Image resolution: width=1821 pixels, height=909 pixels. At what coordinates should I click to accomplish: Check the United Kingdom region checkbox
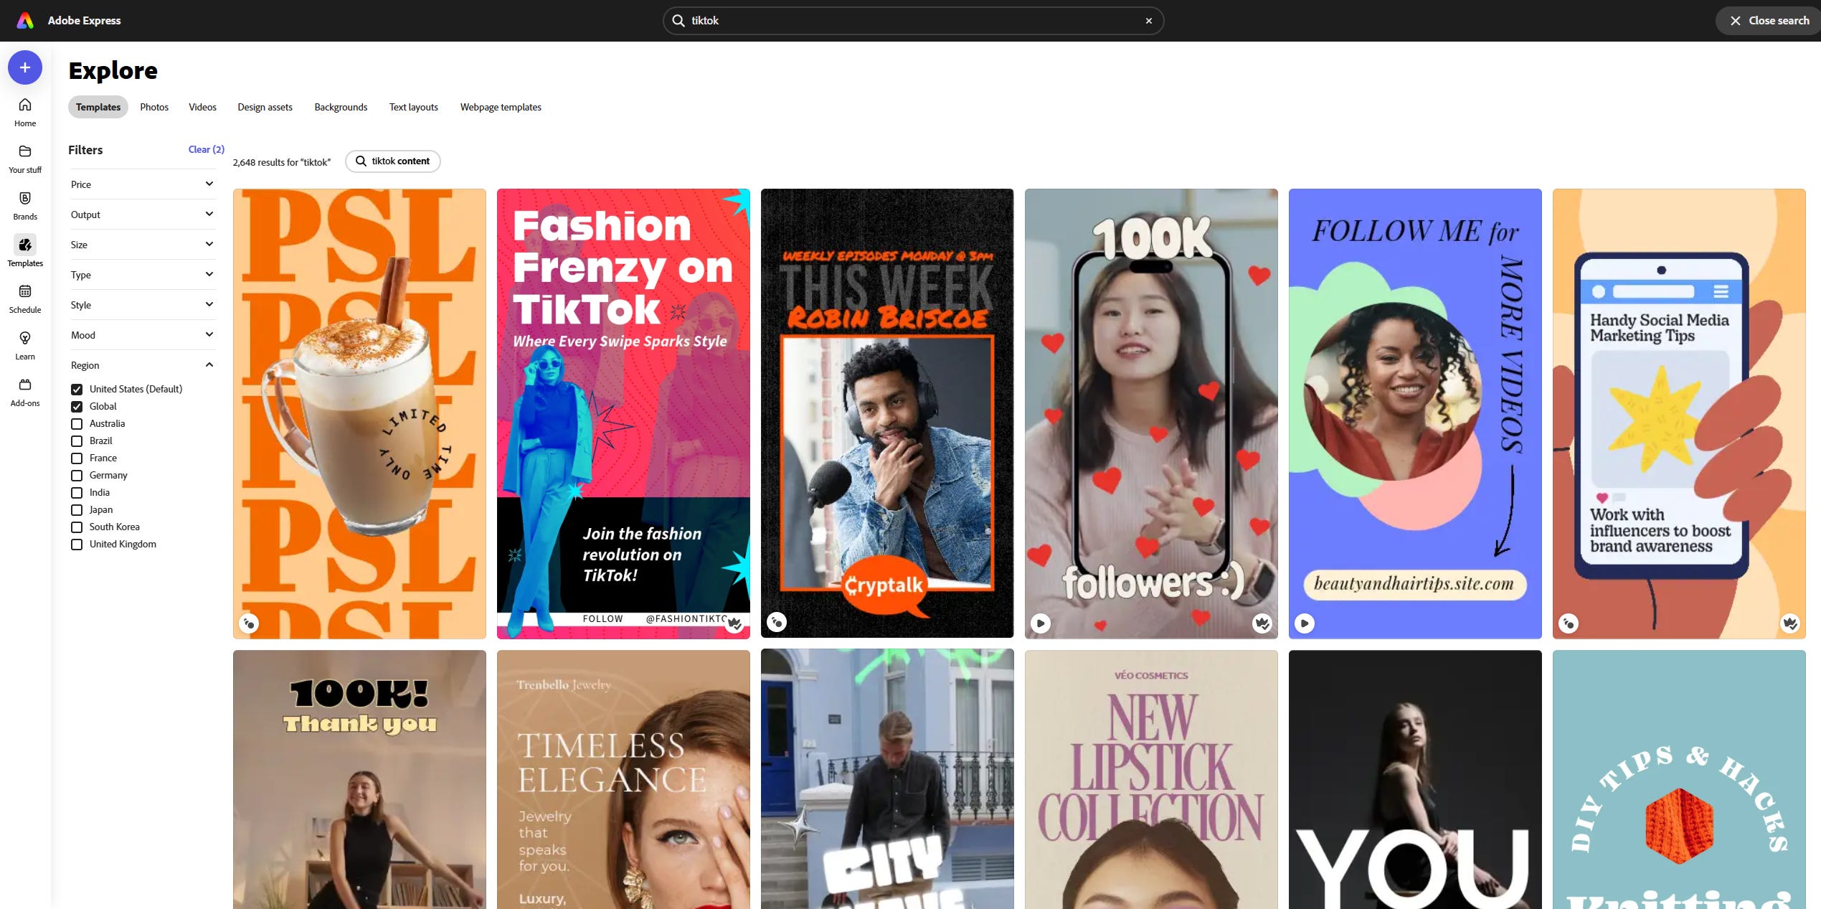click(77, 544)
